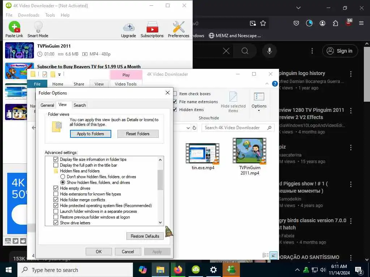370x277 pixels.
Task: Open Windows Start menu
Action: coord(9,270)
